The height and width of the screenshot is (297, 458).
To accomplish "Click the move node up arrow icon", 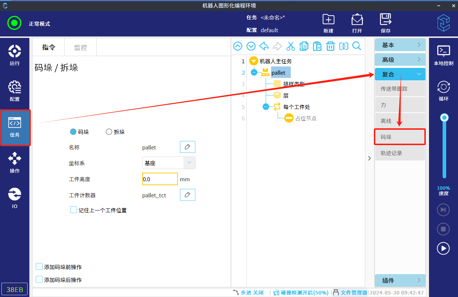I will (x=238, y=46).
